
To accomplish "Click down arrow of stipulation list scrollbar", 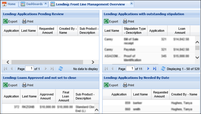I will pos(197,58).
